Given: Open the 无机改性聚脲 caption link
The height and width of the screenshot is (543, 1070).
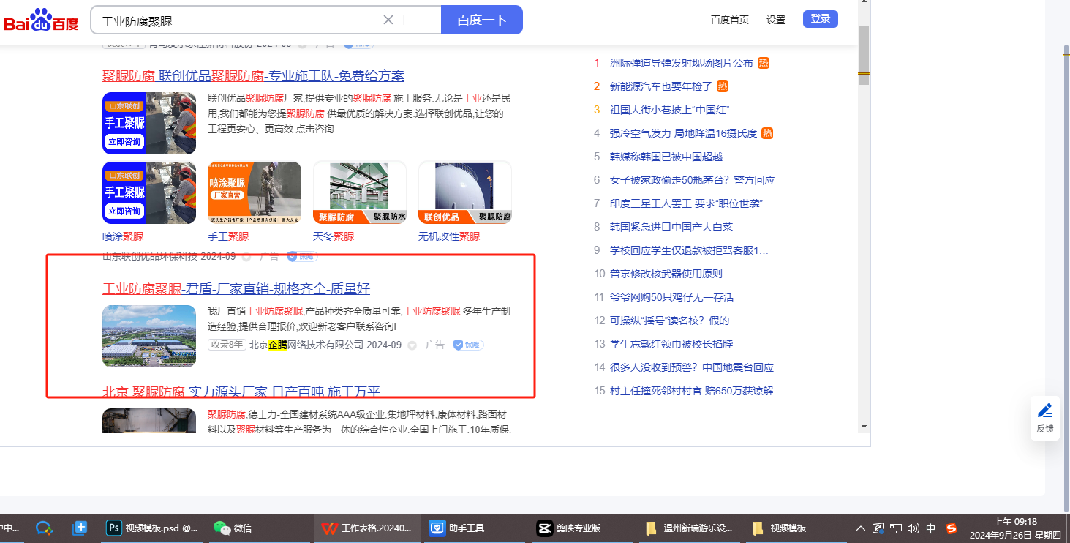Looking at the screenshot, I should (x=449, y=236).
